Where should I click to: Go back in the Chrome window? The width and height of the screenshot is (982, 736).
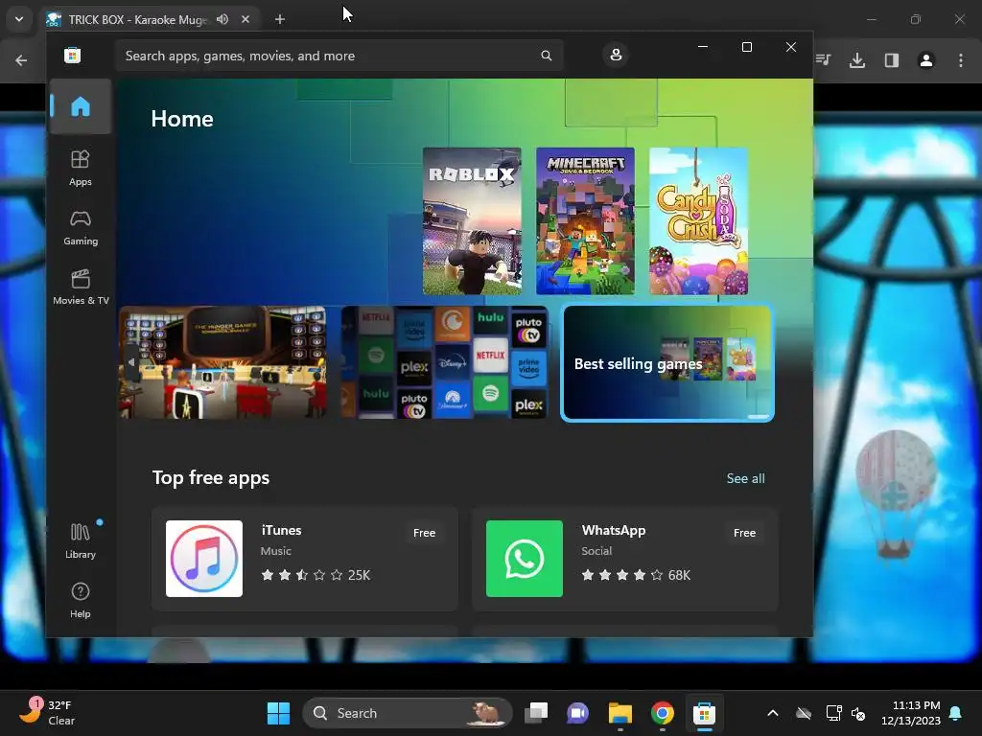pyautogui.click(x=21, y=60)
